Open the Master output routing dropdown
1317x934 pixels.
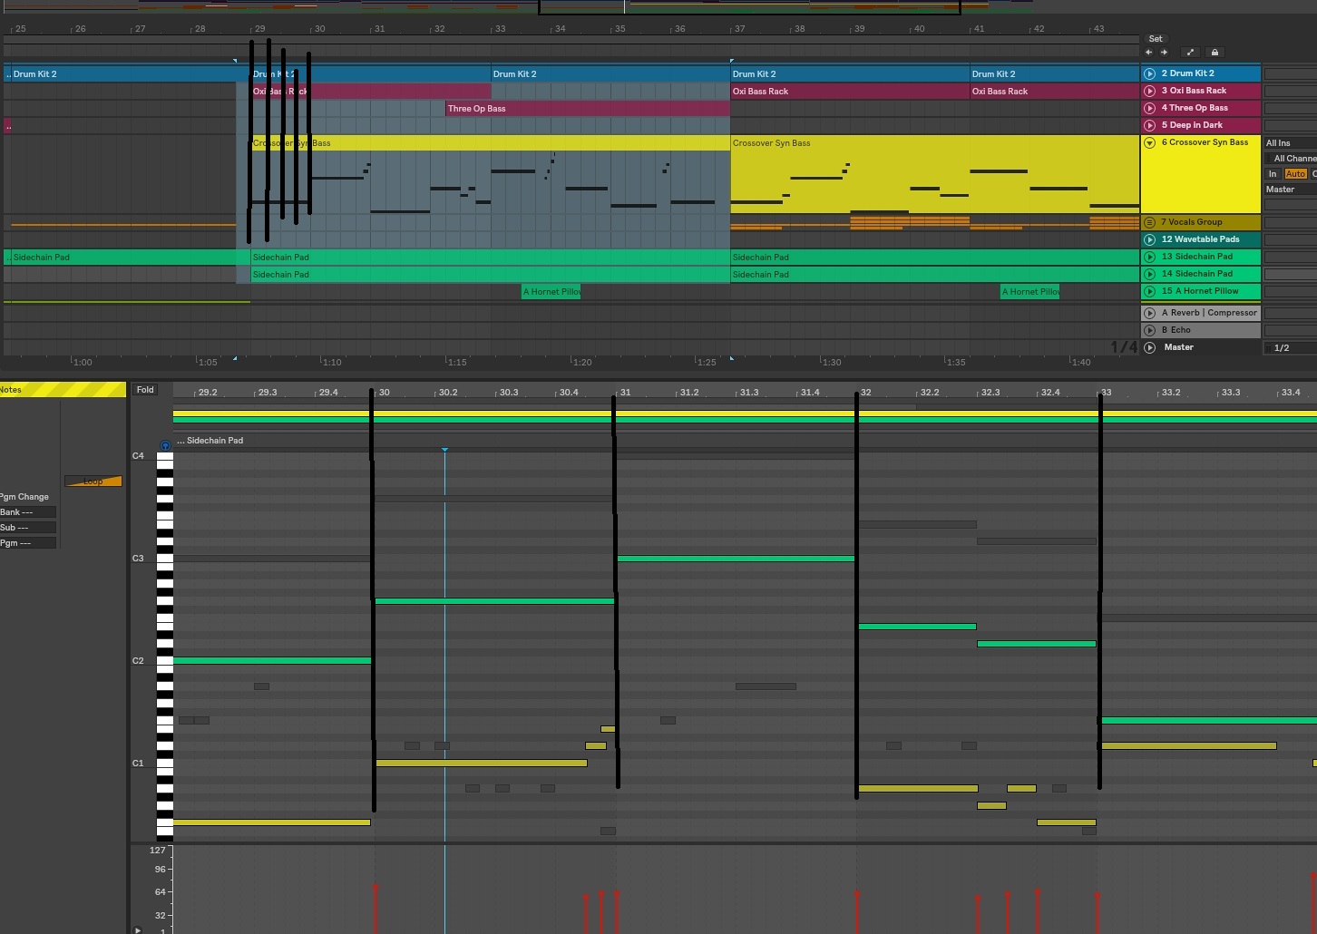1291,190
